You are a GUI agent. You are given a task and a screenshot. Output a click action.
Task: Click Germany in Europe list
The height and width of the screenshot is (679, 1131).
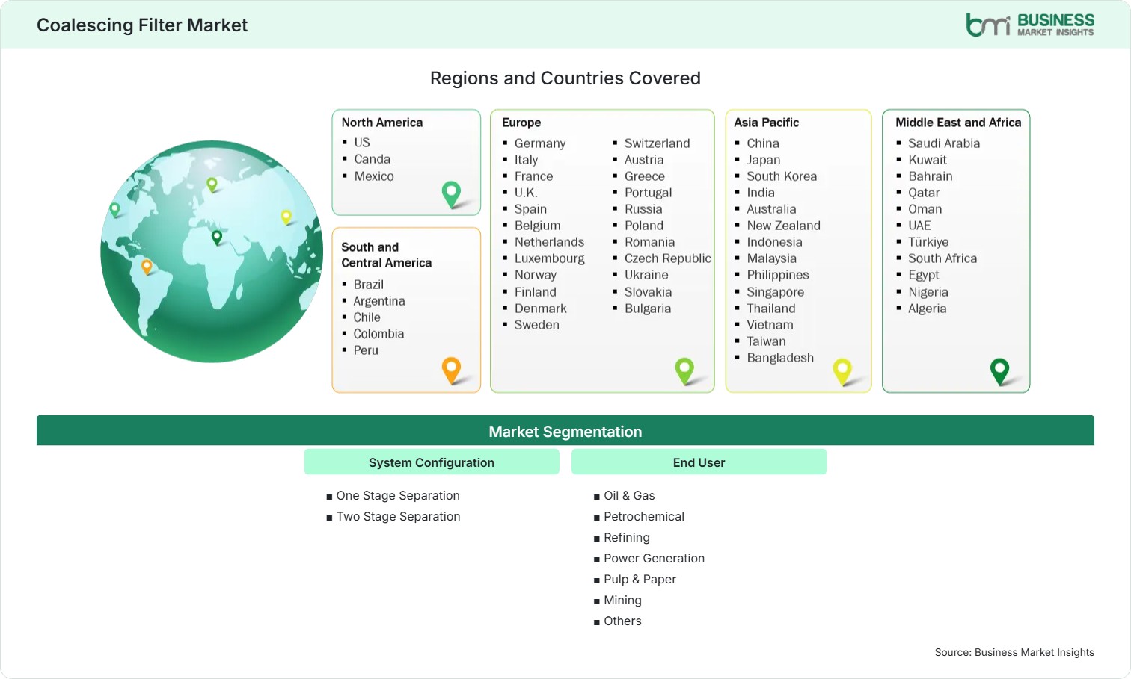coord(540,143)
